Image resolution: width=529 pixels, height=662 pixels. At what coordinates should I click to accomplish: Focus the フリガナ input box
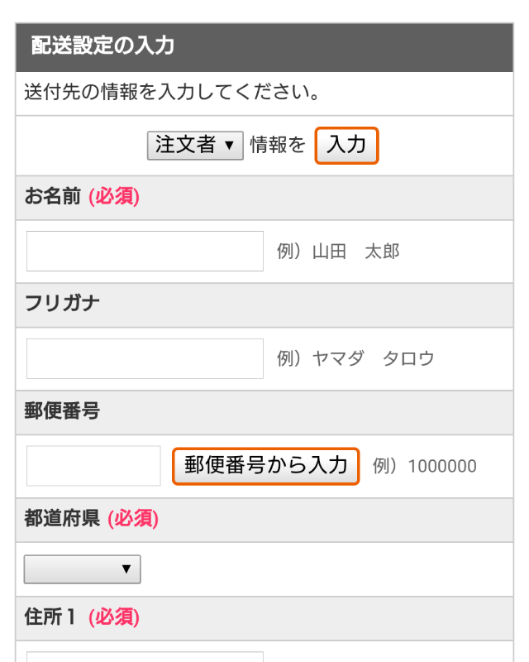(x=145, y=358)
